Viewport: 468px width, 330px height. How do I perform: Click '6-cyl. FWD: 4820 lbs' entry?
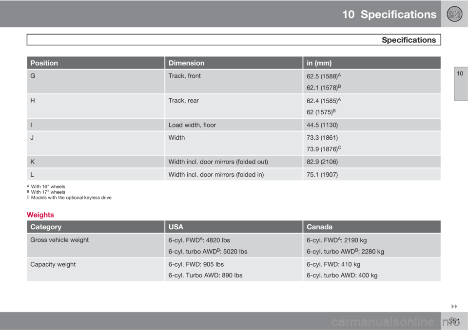199,240
